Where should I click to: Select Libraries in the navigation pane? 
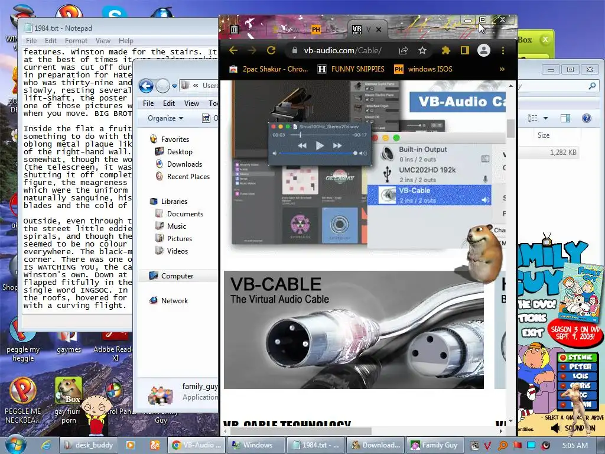(174, 202)
